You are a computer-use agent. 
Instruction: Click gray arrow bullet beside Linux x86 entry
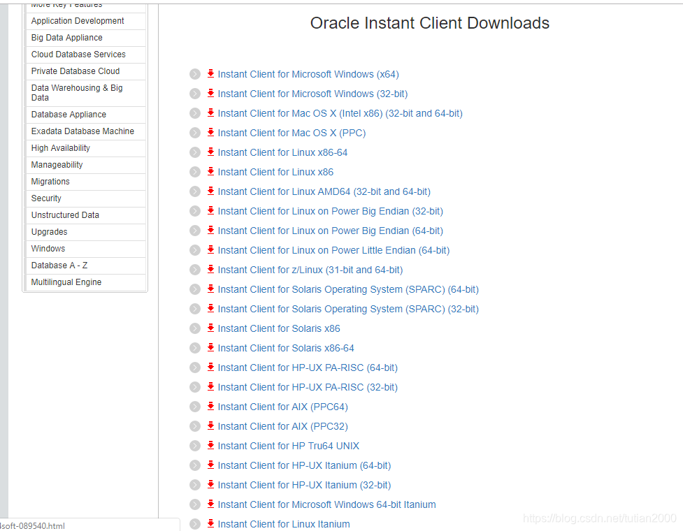coord(195,172)
